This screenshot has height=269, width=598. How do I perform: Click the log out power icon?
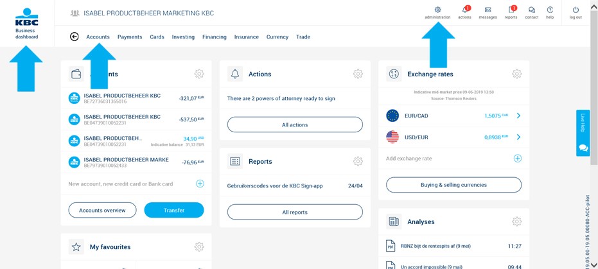pos(576,10)
